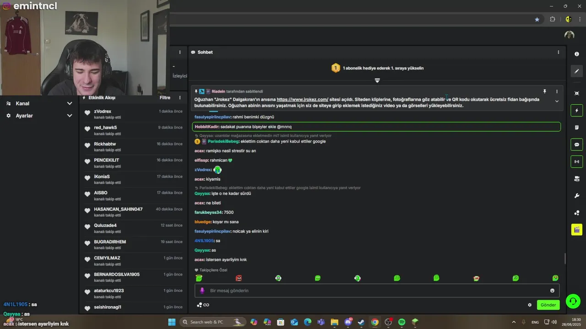
Task: Open pinned message three-dot options
Action: (557, 91)
